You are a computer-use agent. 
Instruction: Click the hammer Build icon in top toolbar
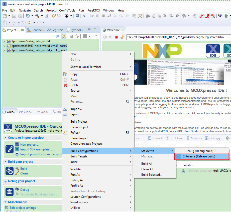(37, 16)
